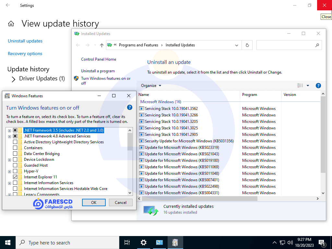Click Programs and Features breadcrumb
Viewport: 332px width, 249px height.
click(x=138, y=45)
